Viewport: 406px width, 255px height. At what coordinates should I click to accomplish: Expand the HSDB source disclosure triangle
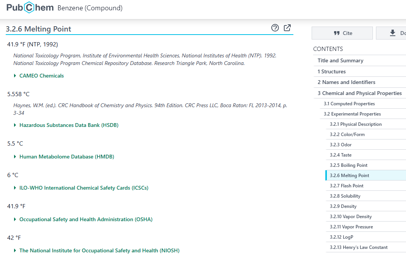coord(15,125)
